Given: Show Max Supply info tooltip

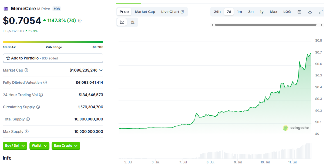Looking at the screenshot, I should pyautogui.click(x=27, y=132).
